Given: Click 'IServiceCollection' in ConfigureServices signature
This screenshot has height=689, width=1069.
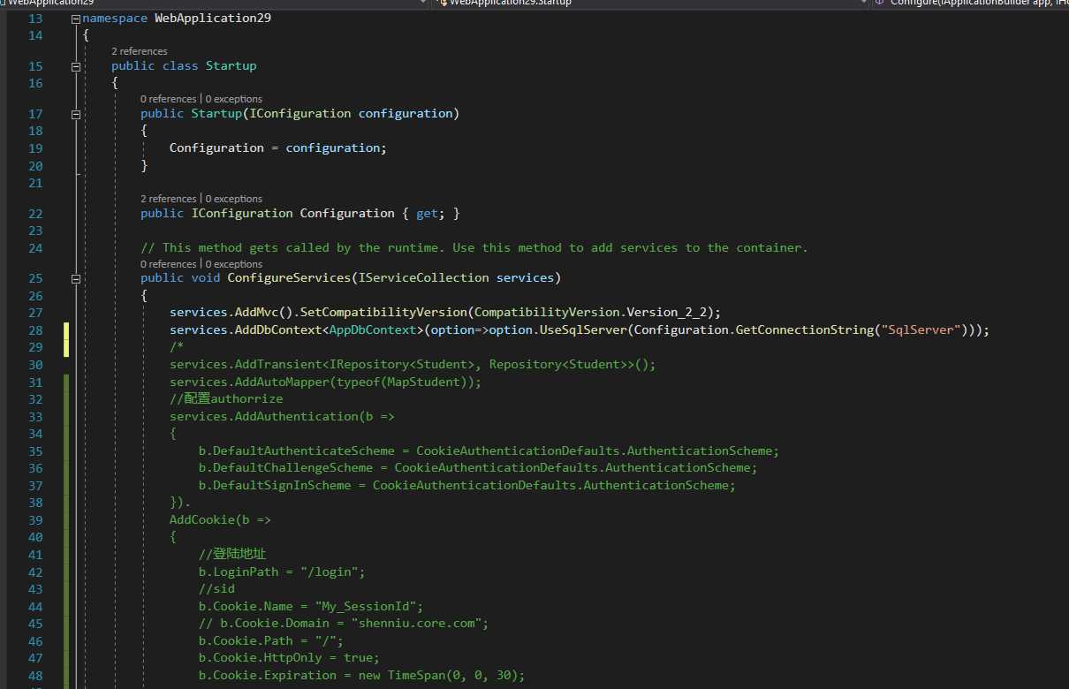Looking at the screenshot, I should click(423, 278).
